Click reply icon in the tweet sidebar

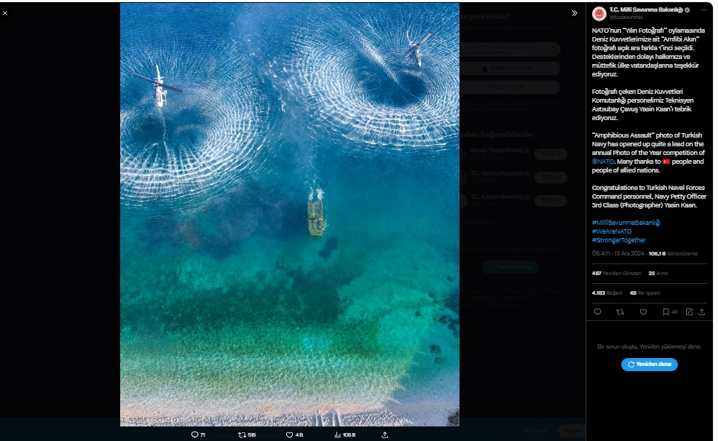point(598,311)
